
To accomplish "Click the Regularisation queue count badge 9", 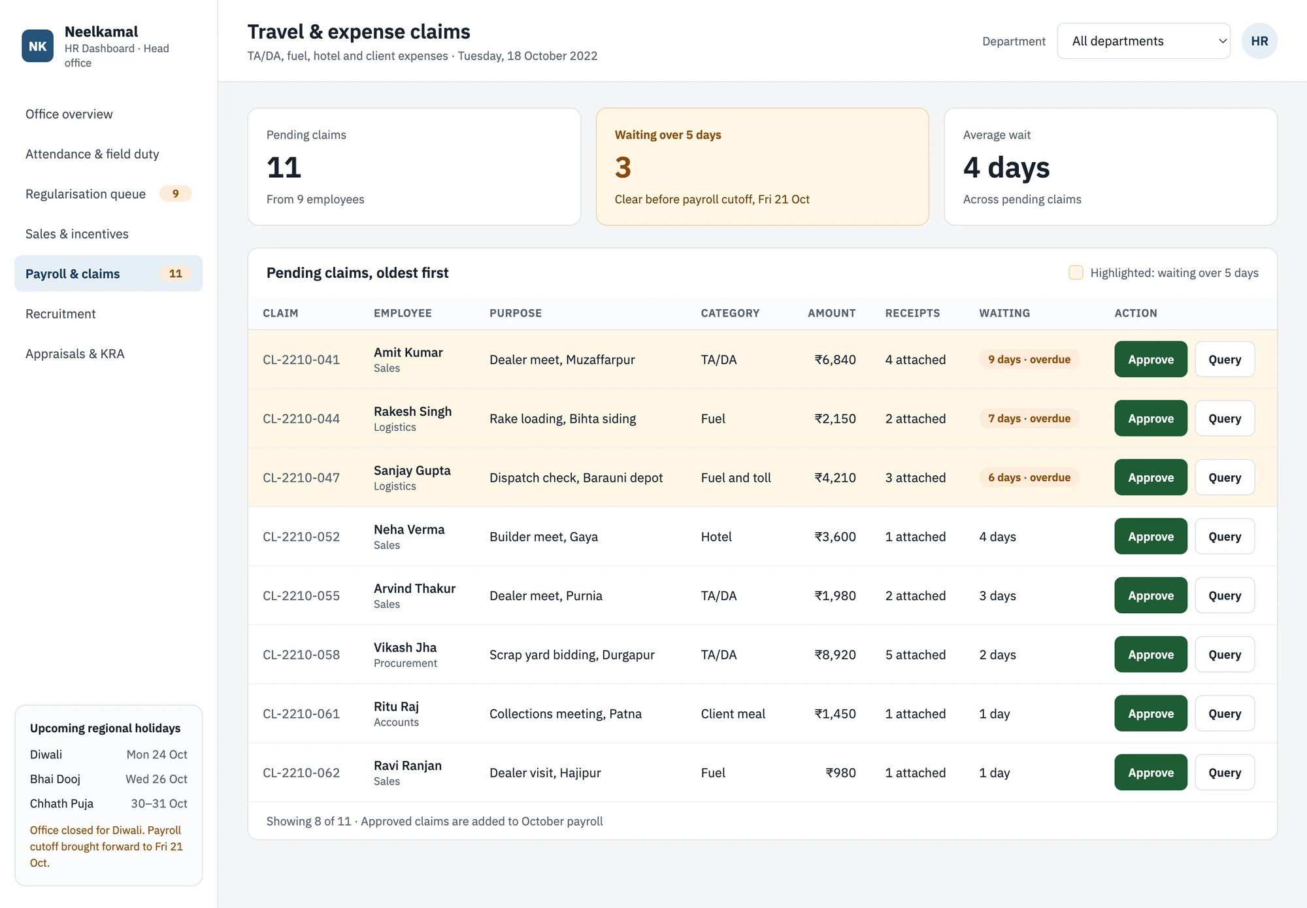I will tap(175, 193).
